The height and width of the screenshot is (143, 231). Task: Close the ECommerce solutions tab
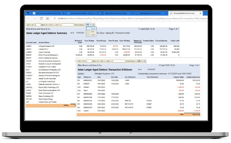tap(63, 13)
